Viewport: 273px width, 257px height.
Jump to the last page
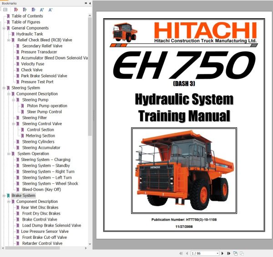(x=229, y=253)
